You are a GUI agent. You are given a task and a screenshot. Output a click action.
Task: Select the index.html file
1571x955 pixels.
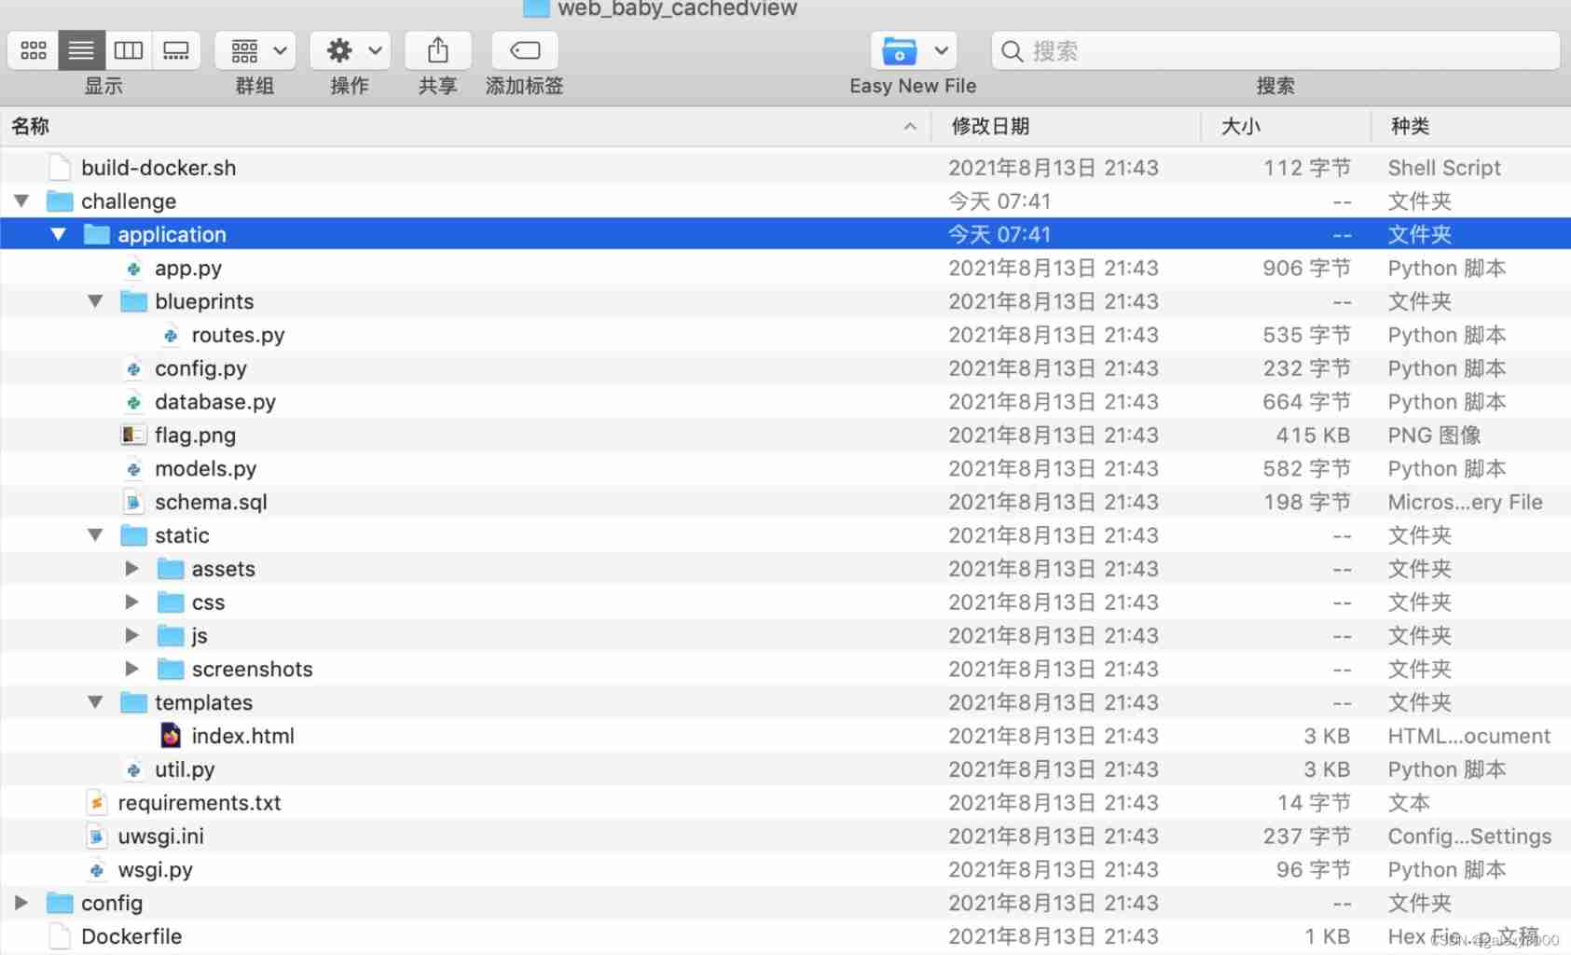point(242,736)
